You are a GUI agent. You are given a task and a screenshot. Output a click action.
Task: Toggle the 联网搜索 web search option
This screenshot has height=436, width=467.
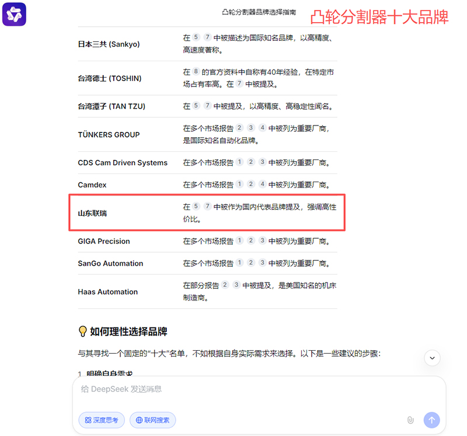pyautogui.click(x=152, y=420)
